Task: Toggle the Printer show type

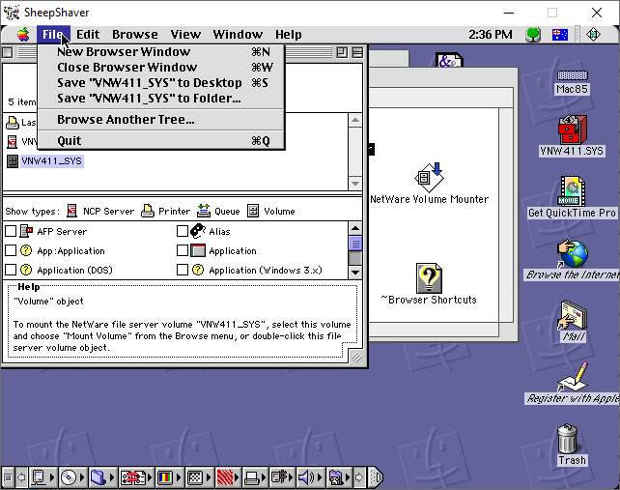Action: click(x=166, y=211)
